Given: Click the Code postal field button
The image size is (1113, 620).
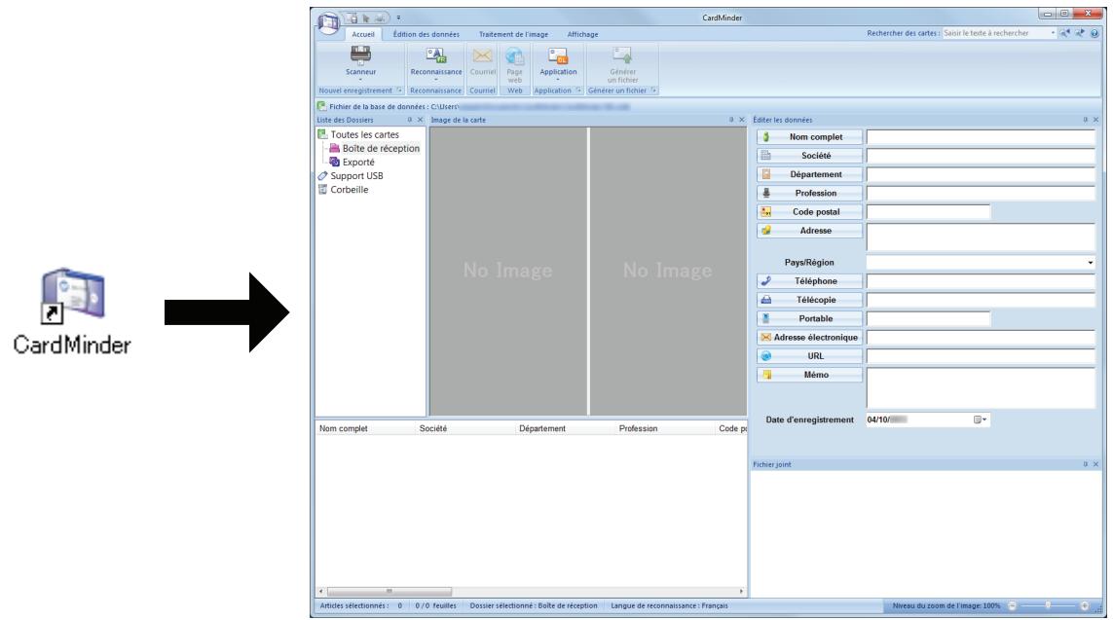Looking at the screenshot, I should (x=809, y=212).
